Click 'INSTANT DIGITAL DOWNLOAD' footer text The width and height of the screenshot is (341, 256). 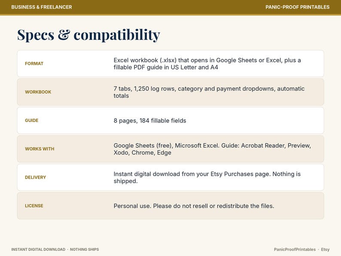(38, 250)
